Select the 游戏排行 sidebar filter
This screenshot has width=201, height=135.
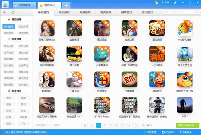[x=23, y=27]
